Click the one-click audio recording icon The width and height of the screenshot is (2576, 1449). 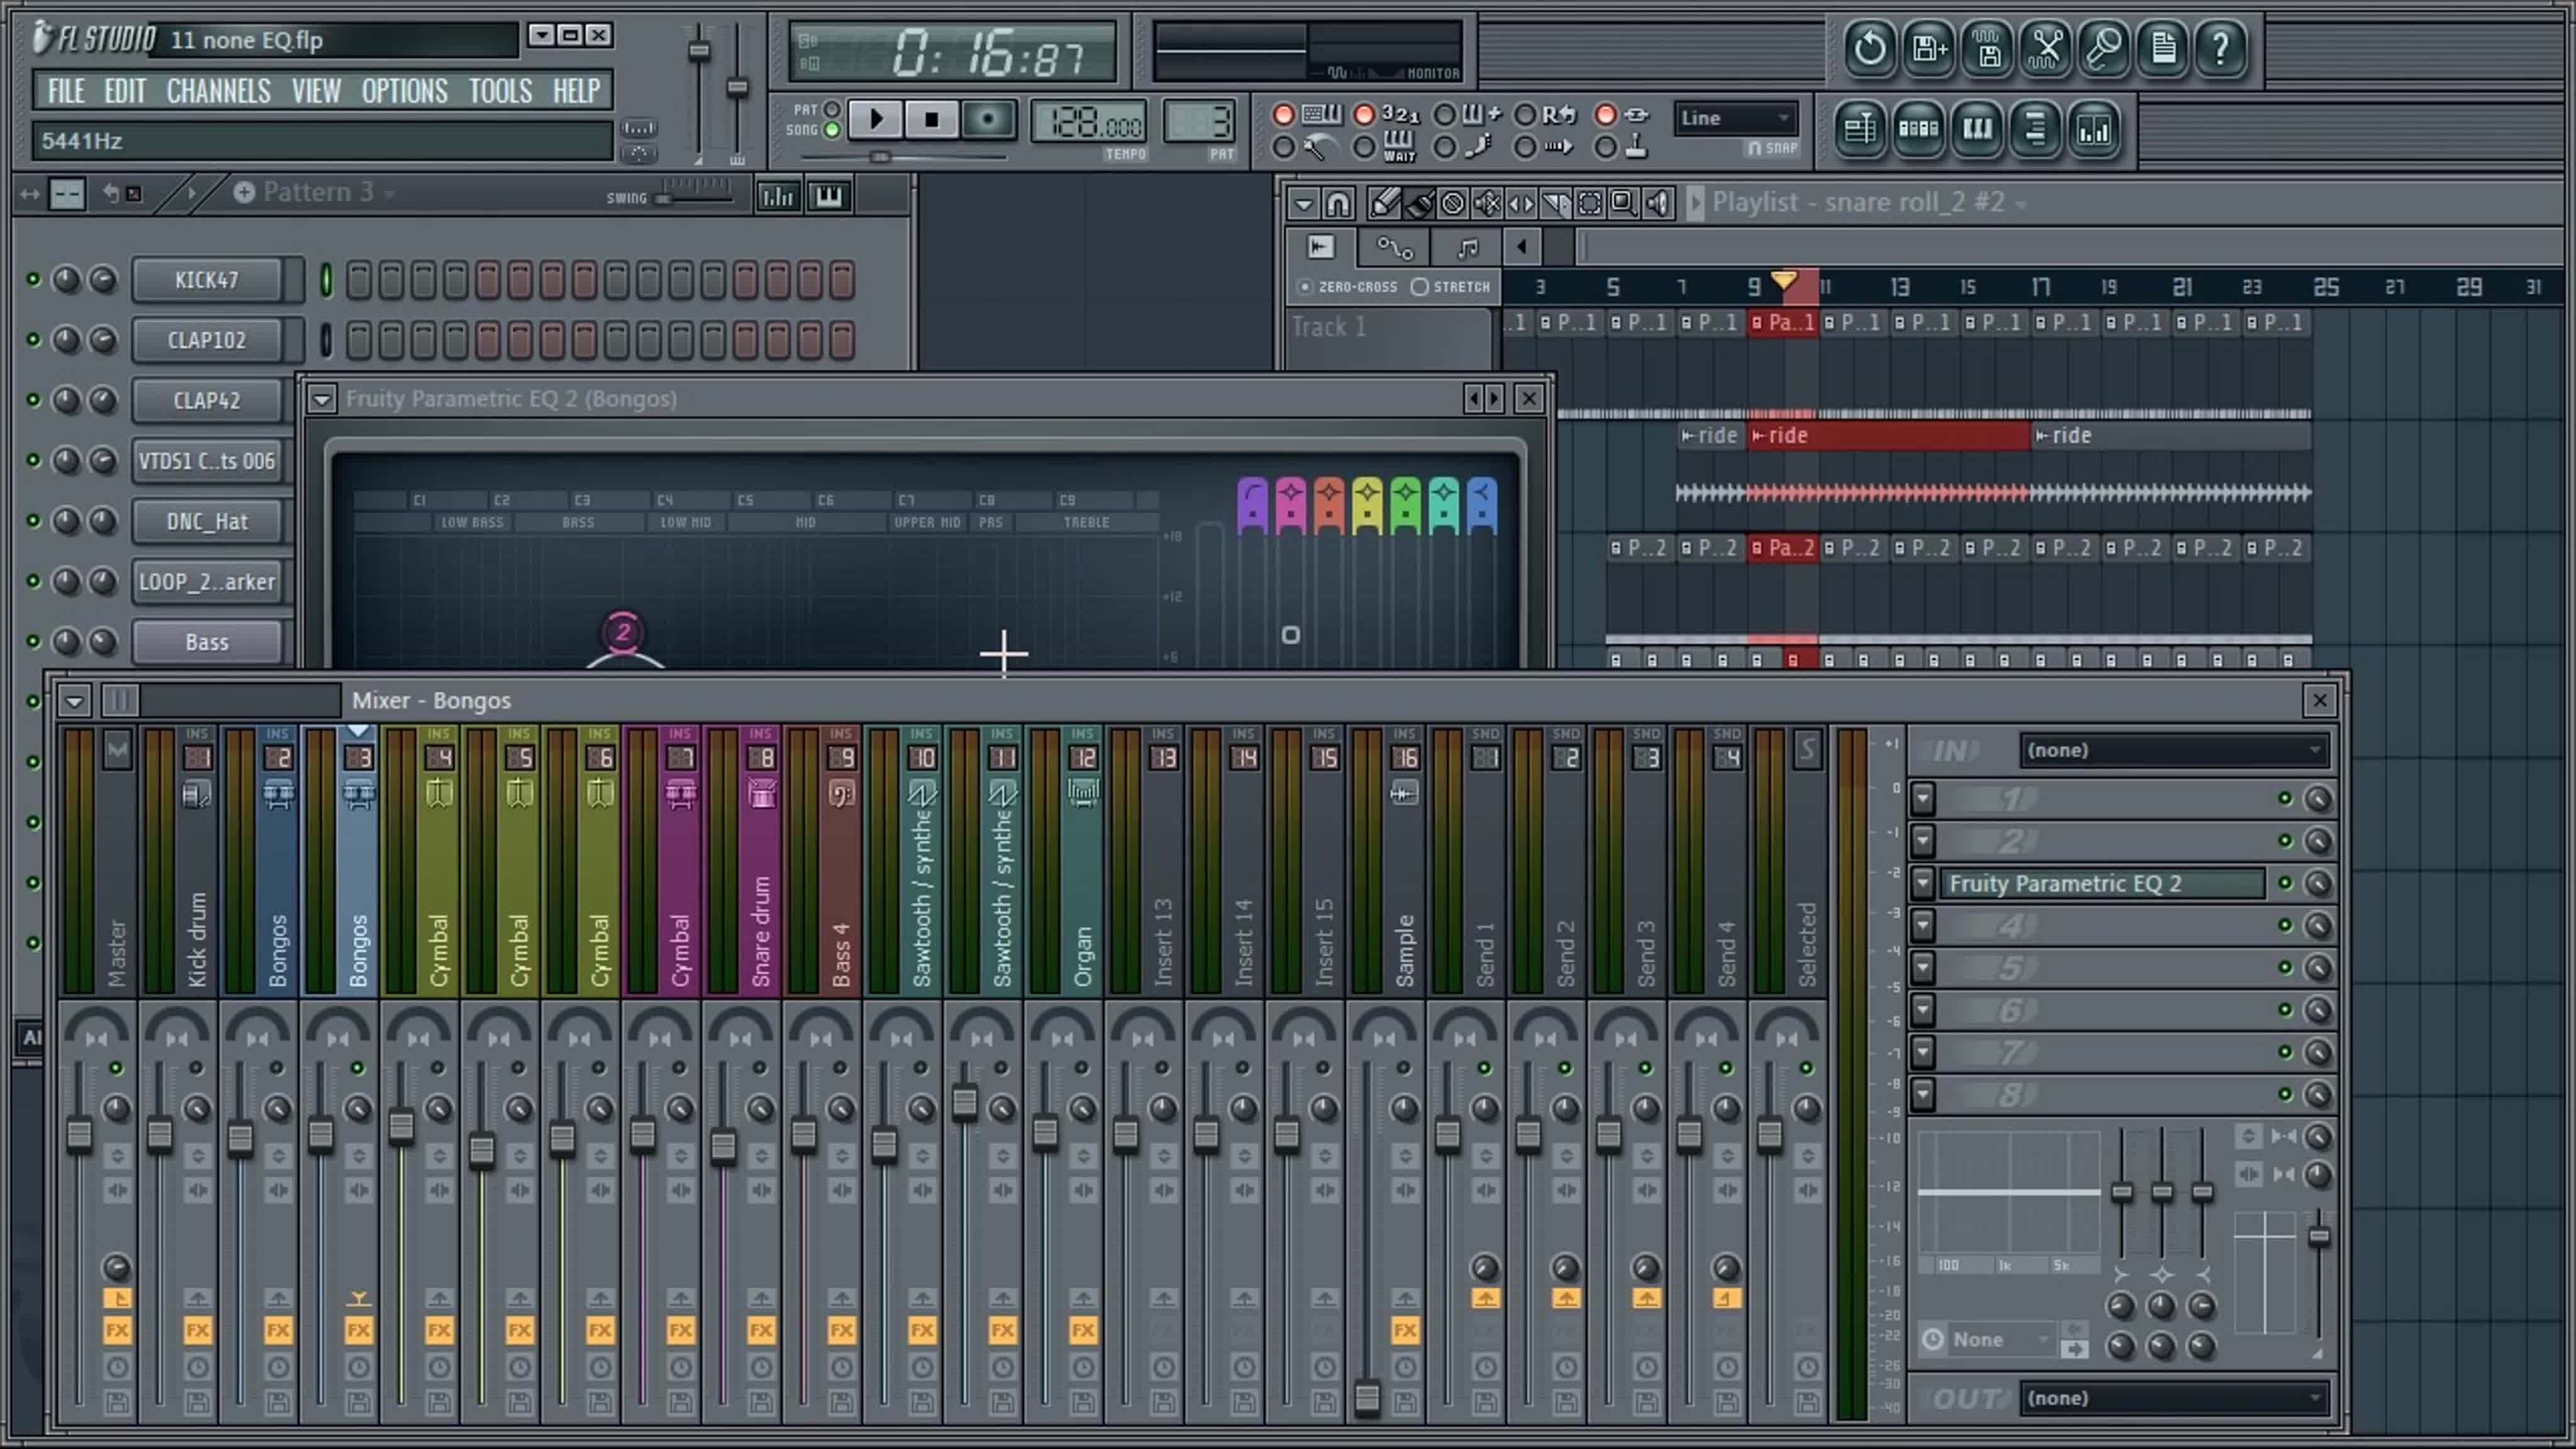2105,48
